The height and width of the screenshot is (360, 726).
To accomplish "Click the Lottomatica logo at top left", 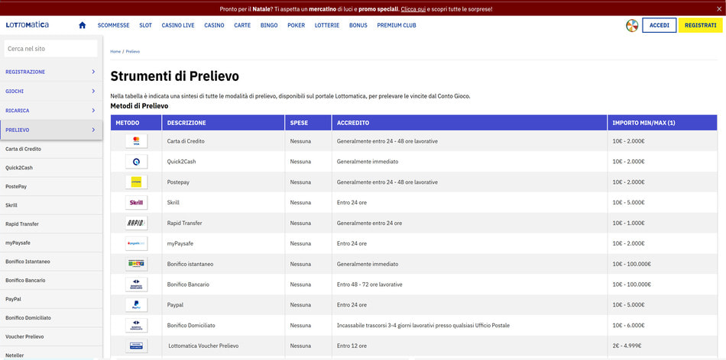I will pyautogui.click(x=28, y=25).
